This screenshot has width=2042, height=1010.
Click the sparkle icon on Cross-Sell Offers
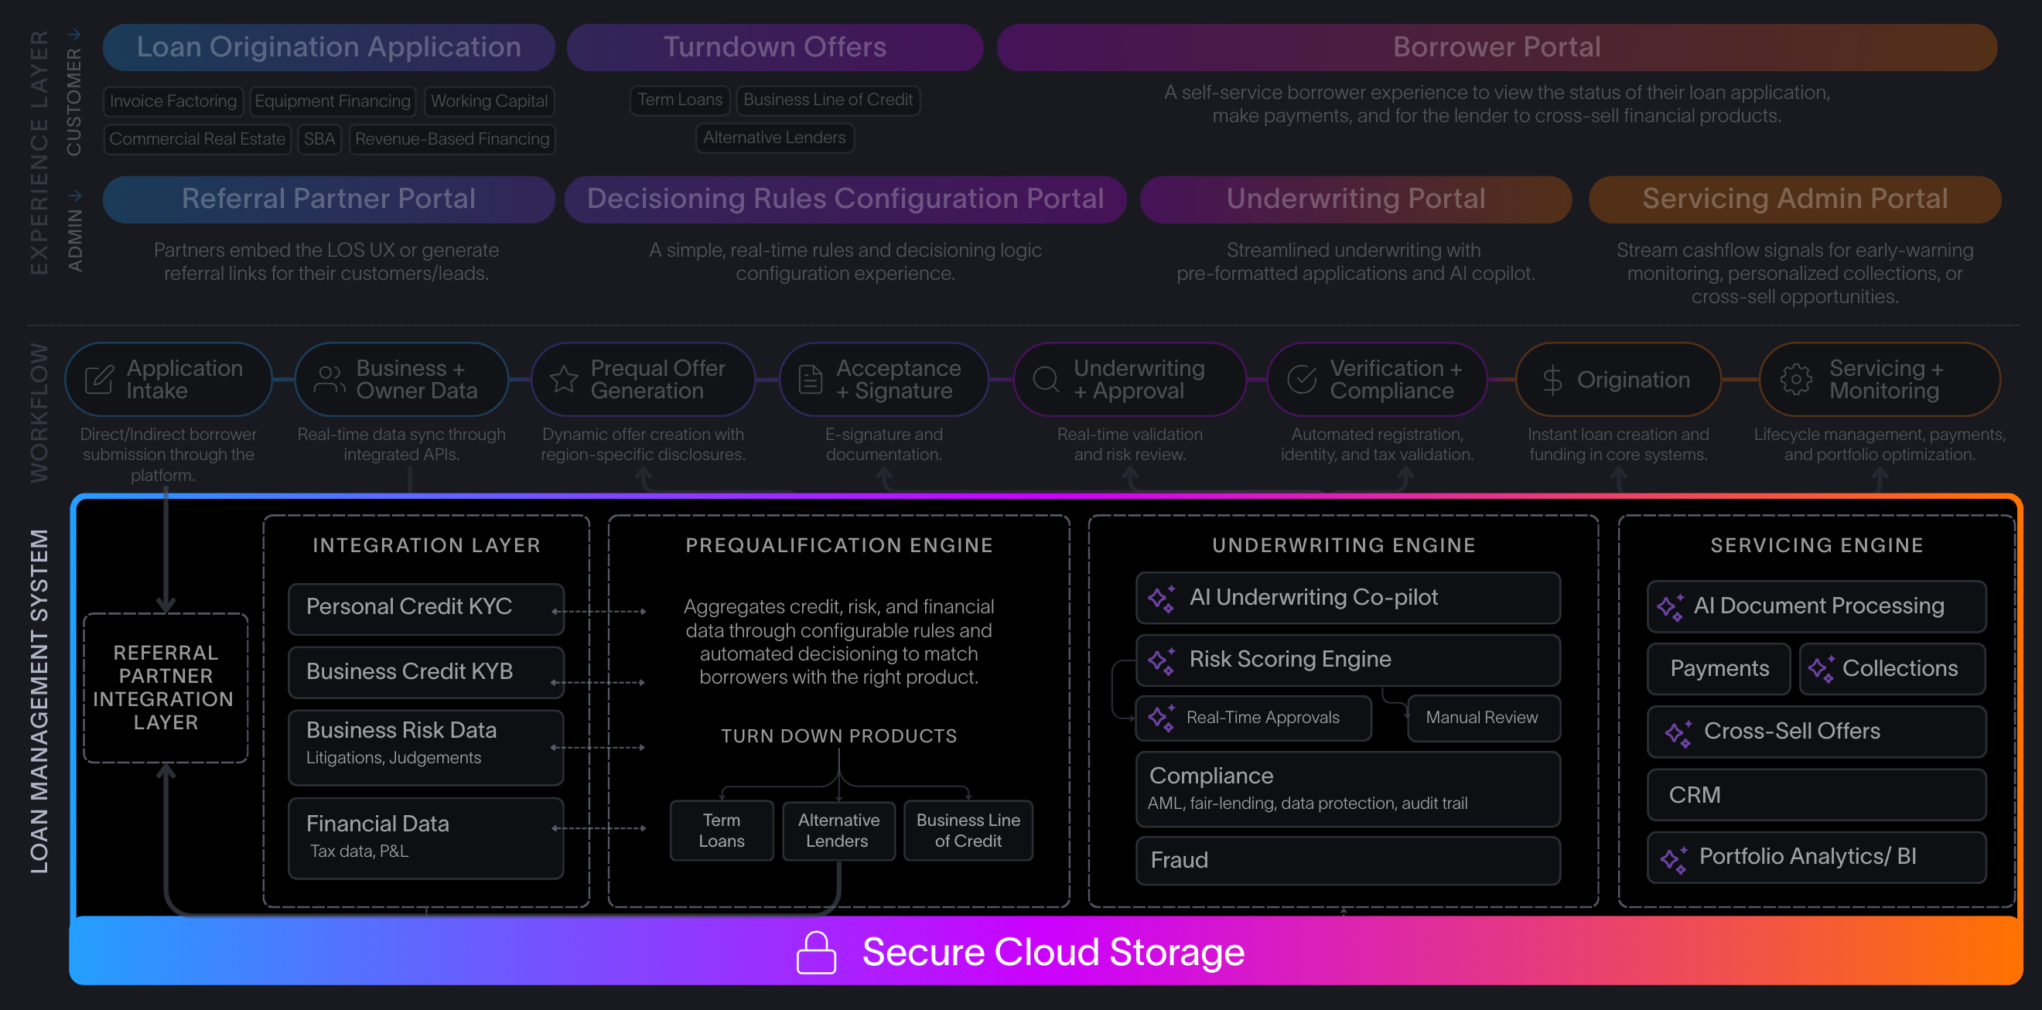1678,732
